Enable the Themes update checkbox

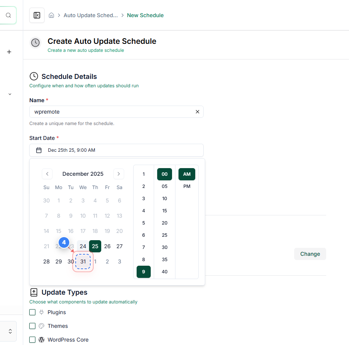32,326
